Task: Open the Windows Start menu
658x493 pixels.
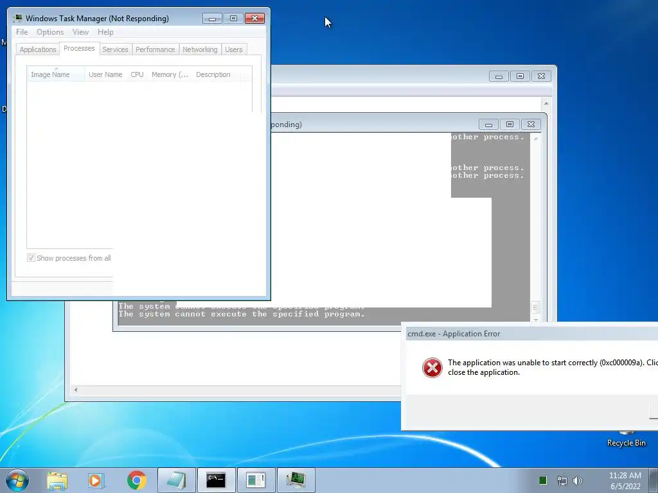Action: 17,480
